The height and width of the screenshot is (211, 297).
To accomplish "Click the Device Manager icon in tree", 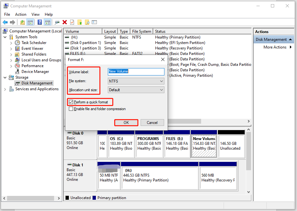I will pyautogui.click(x=17, y=72).
